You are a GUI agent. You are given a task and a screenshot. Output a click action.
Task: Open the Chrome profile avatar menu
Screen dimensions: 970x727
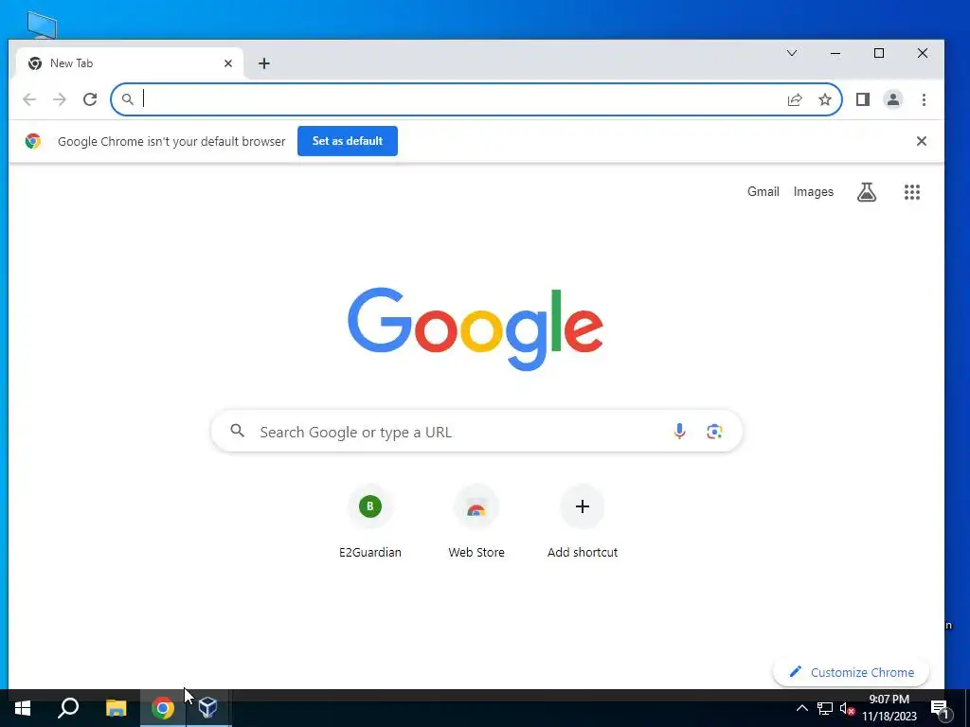click(x=892, y=99)
